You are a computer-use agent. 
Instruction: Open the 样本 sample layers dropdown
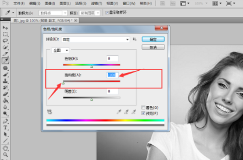(x=90, y=13)
